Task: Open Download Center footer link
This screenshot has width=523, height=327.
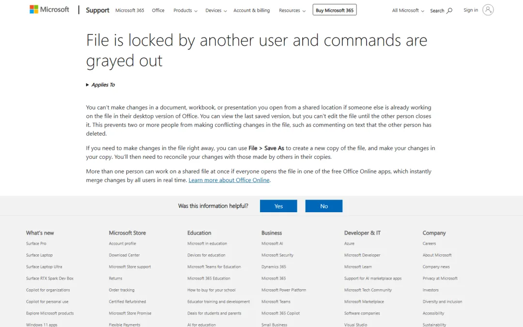Action: [x=124, y=255]
